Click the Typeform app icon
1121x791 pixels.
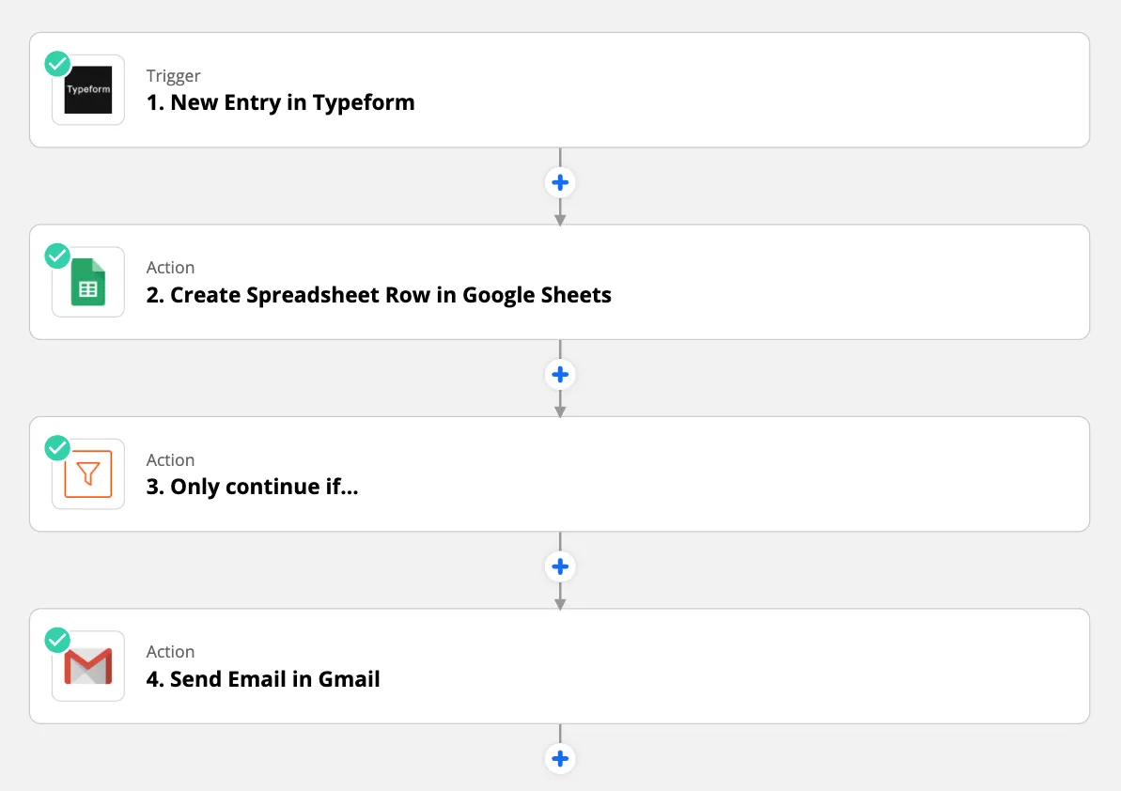(88, 90)
